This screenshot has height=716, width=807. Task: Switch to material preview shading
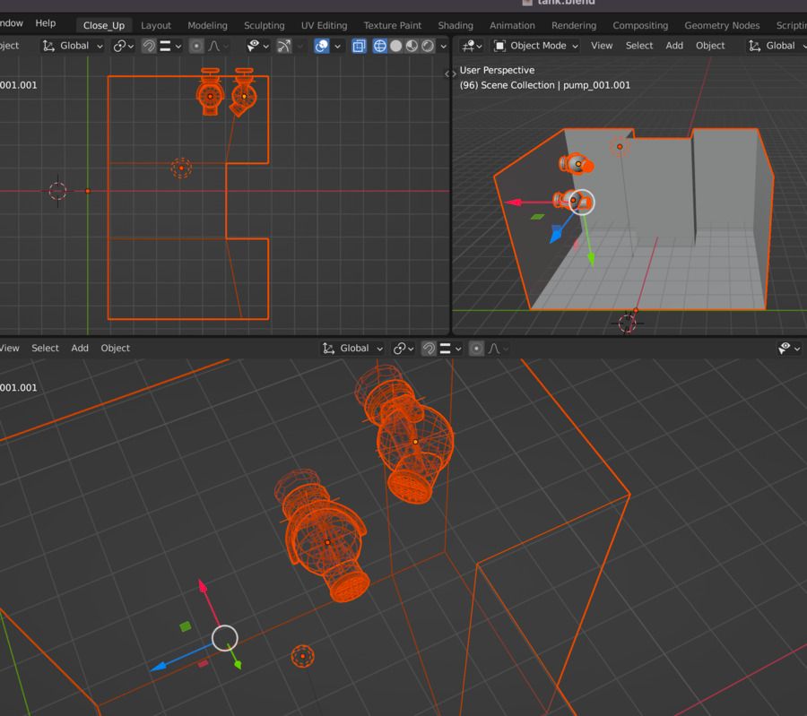[412, 46]
